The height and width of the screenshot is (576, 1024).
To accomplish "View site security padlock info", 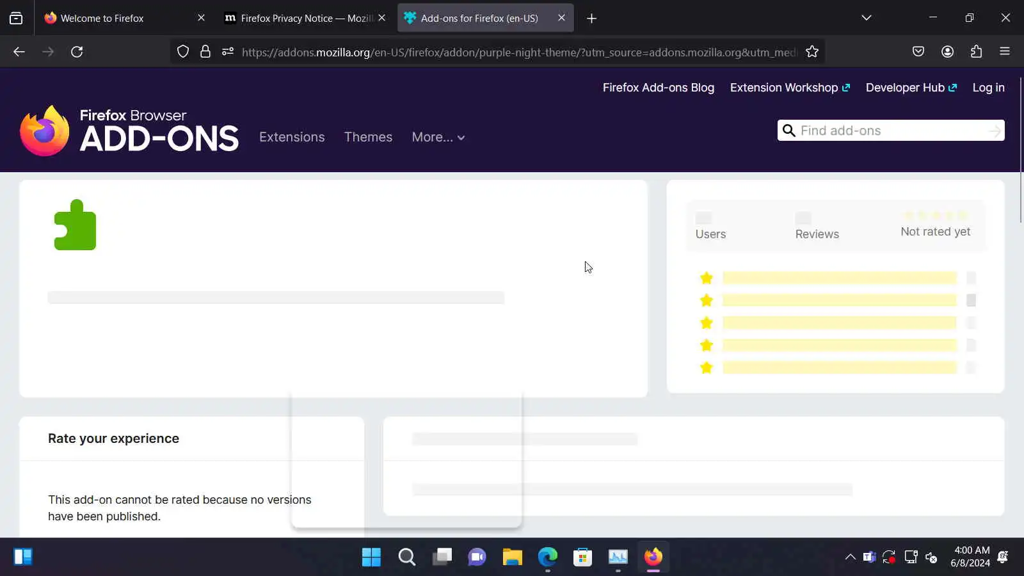I will tap(205, 52).
